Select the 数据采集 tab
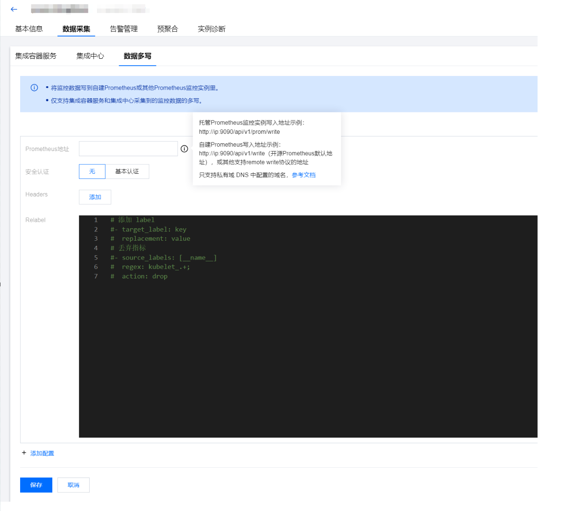The height and width of the screenshot is (511, 570). pyautogui.click(x=76, y=29)
